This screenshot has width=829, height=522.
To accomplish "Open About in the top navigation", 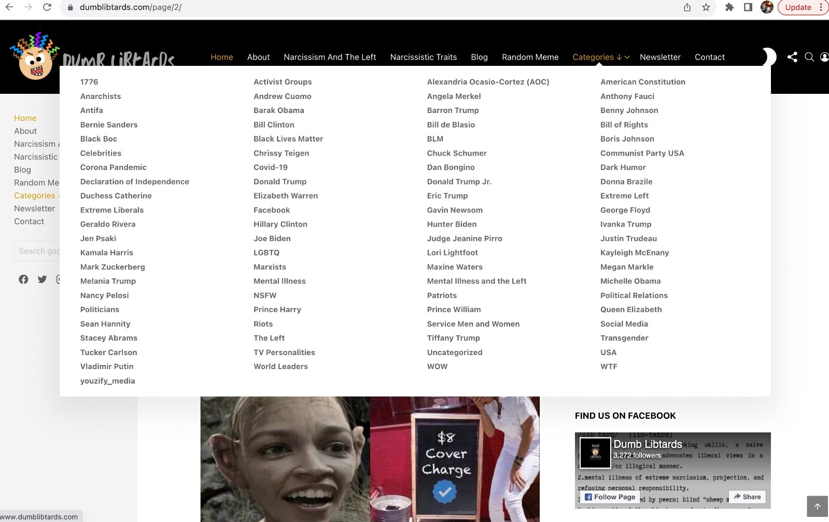I will 258,57.
